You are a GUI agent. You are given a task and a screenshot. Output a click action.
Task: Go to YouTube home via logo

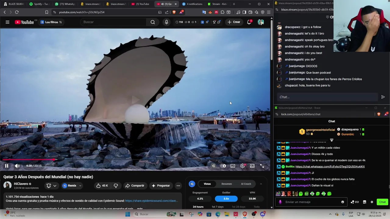pos(24,22)
